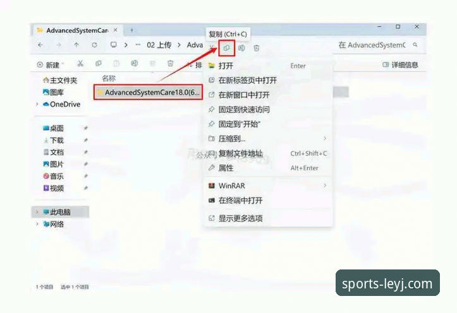457x313 pixels.
Task: Click the Copy icon in context menu
Action: 226,49
